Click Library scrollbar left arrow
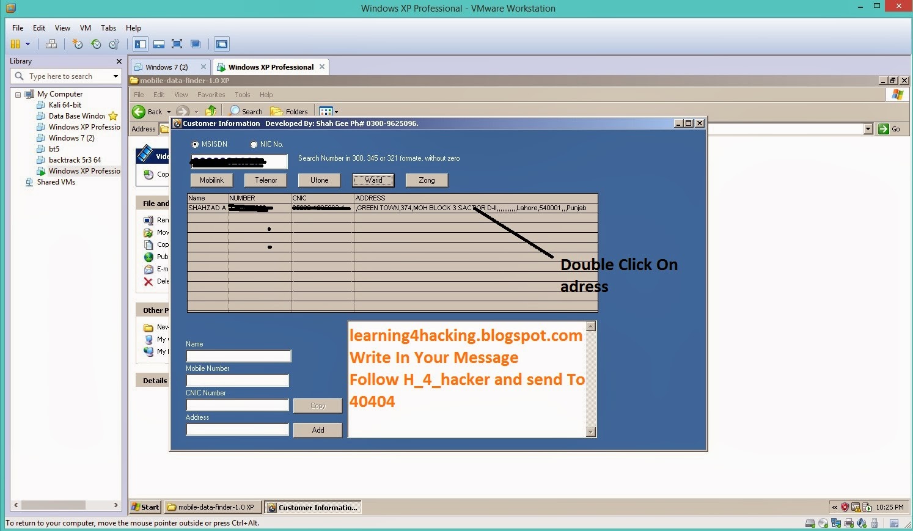Screen dimensions: 913x531 pyautogui.click(x=16, y=505)
